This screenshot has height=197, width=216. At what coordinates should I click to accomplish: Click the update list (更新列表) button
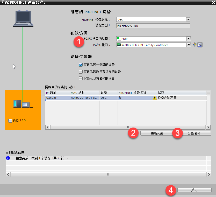point(157,133)
